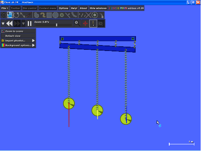
Task: Click the Help! button
Action: pyautogui.click(x=74, y=8)
